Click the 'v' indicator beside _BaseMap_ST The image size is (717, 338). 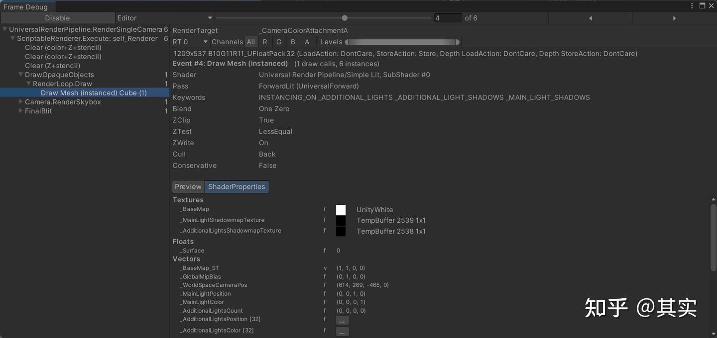click(325, 268)
